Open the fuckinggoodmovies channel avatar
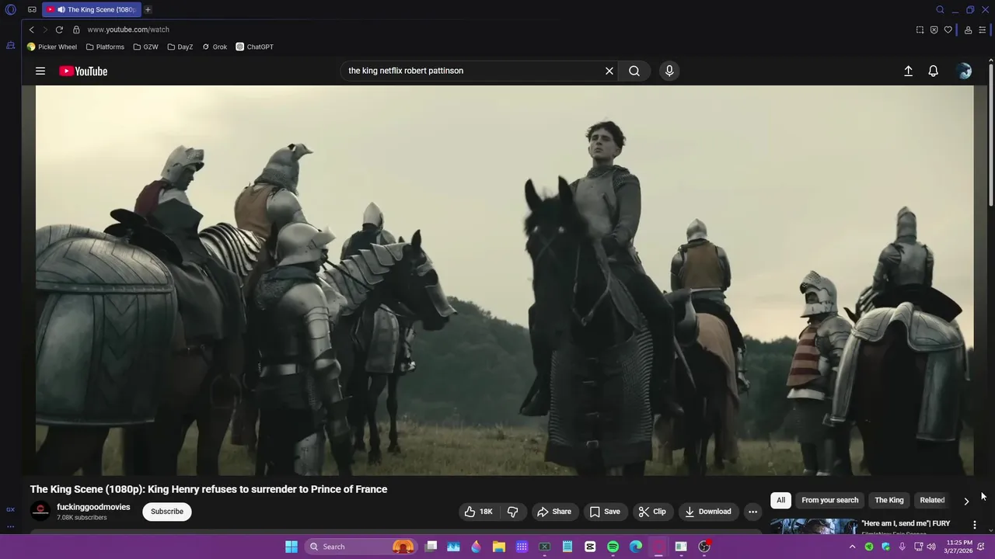The image size is (995, 559). tap(40, 511)
